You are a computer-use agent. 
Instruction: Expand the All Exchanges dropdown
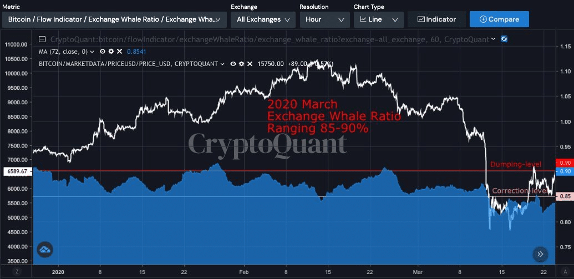click(263, 19)
